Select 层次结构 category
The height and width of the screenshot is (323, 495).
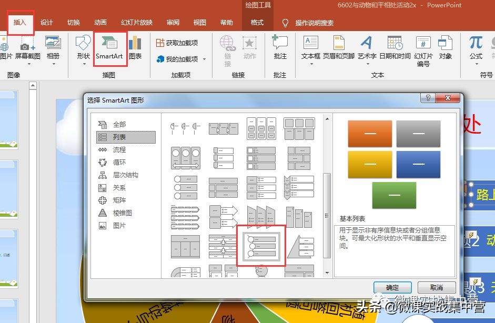126,175
